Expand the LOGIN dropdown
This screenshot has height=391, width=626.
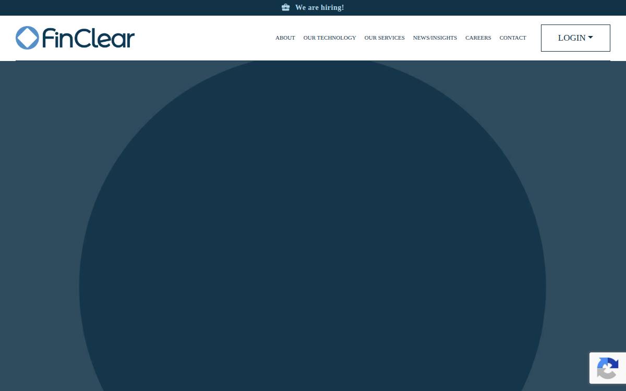(x=575, y=38)
